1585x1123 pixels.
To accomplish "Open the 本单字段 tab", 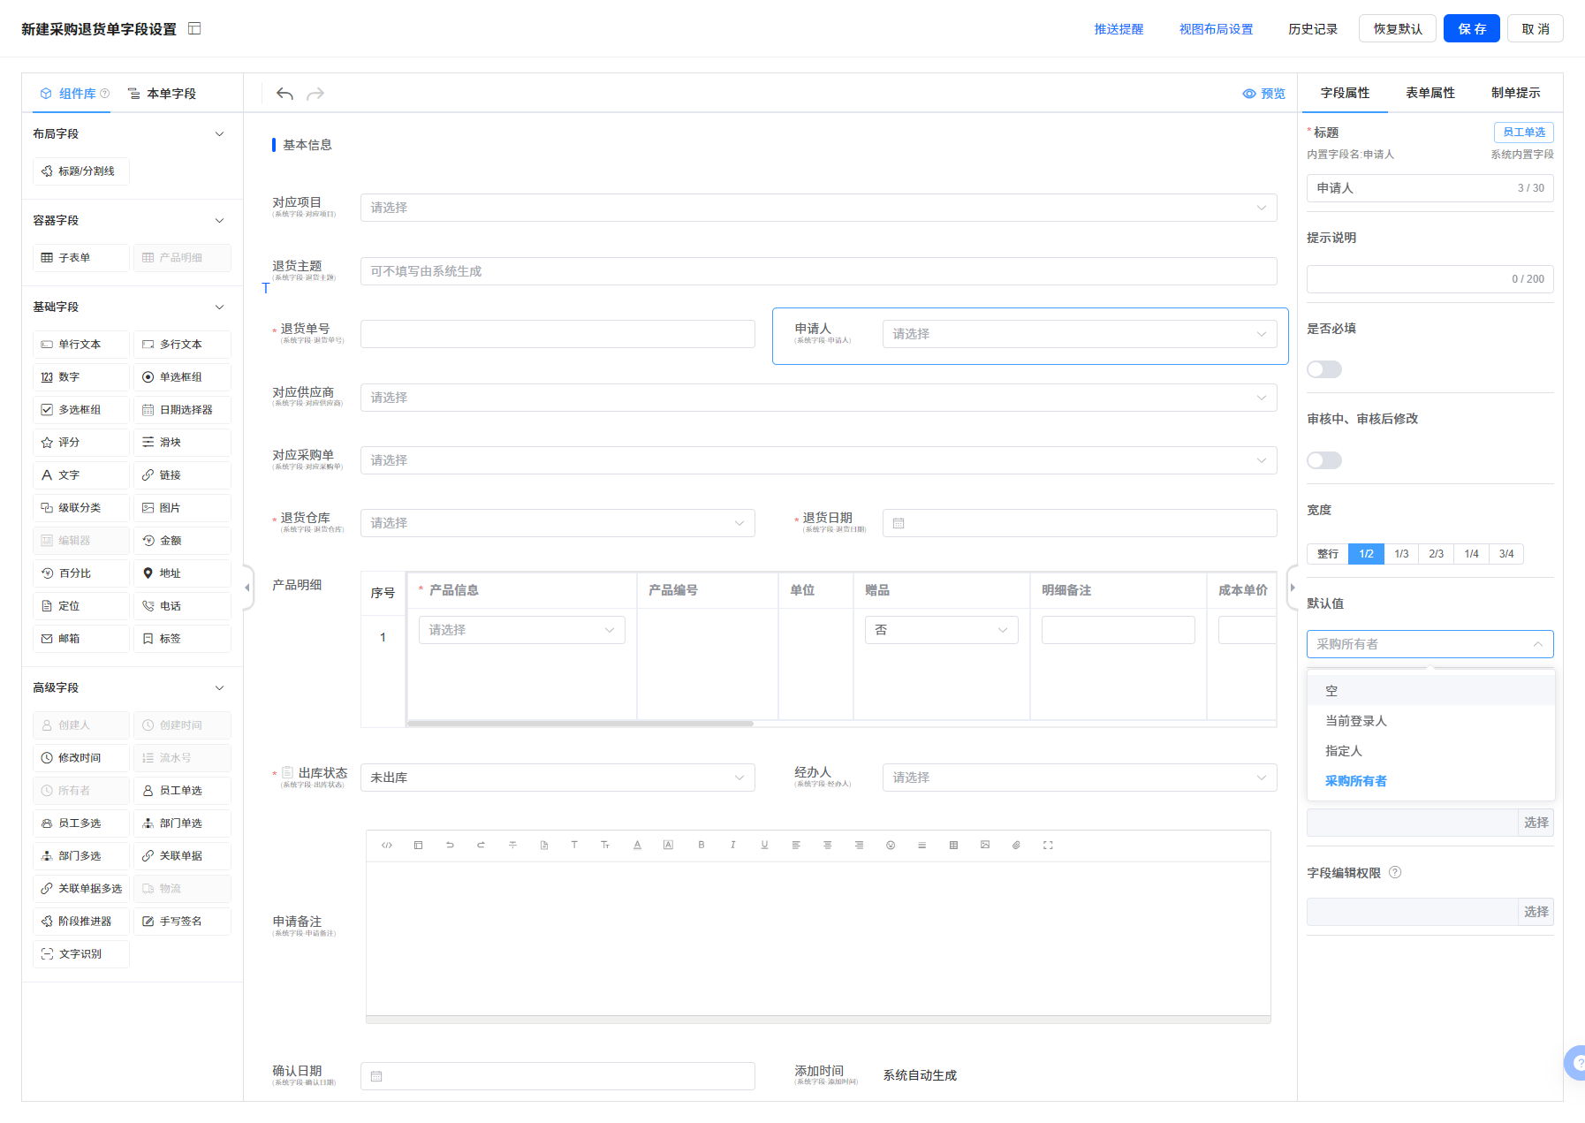I will click(x=163, y=94).
